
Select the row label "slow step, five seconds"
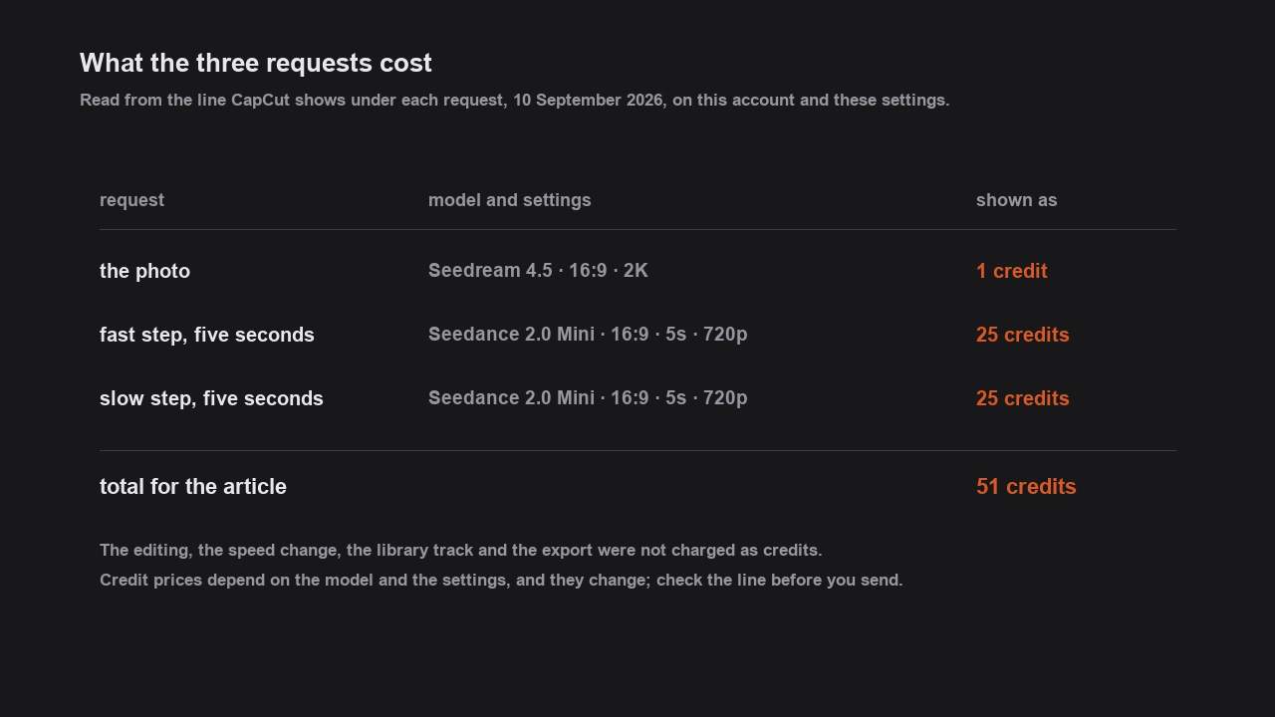tap(211, 399)
